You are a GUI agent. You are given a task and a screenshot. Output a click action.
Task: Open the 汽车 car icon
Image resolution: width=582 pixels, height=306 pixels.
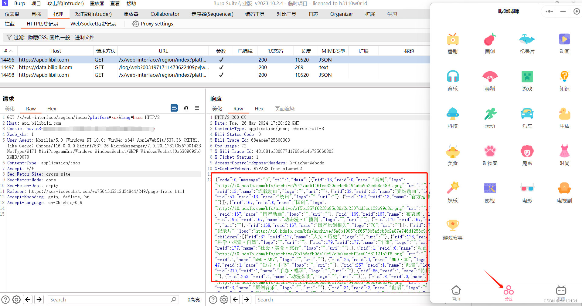[x=527, y=114]
